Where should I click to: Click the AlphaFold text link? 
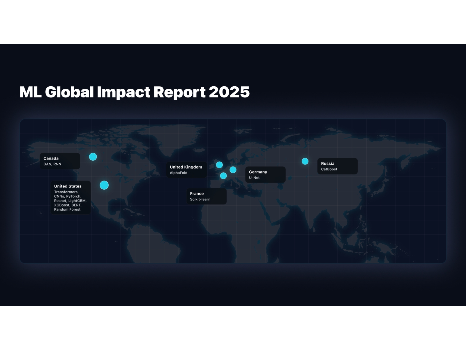(x=179, y=172)
